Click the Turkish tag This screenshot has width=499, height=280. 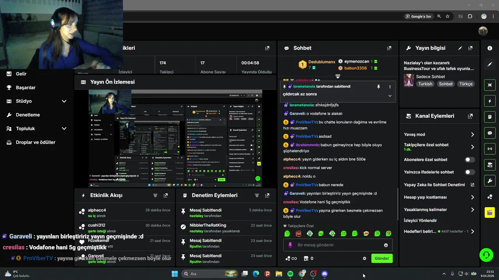coord(425,84)
